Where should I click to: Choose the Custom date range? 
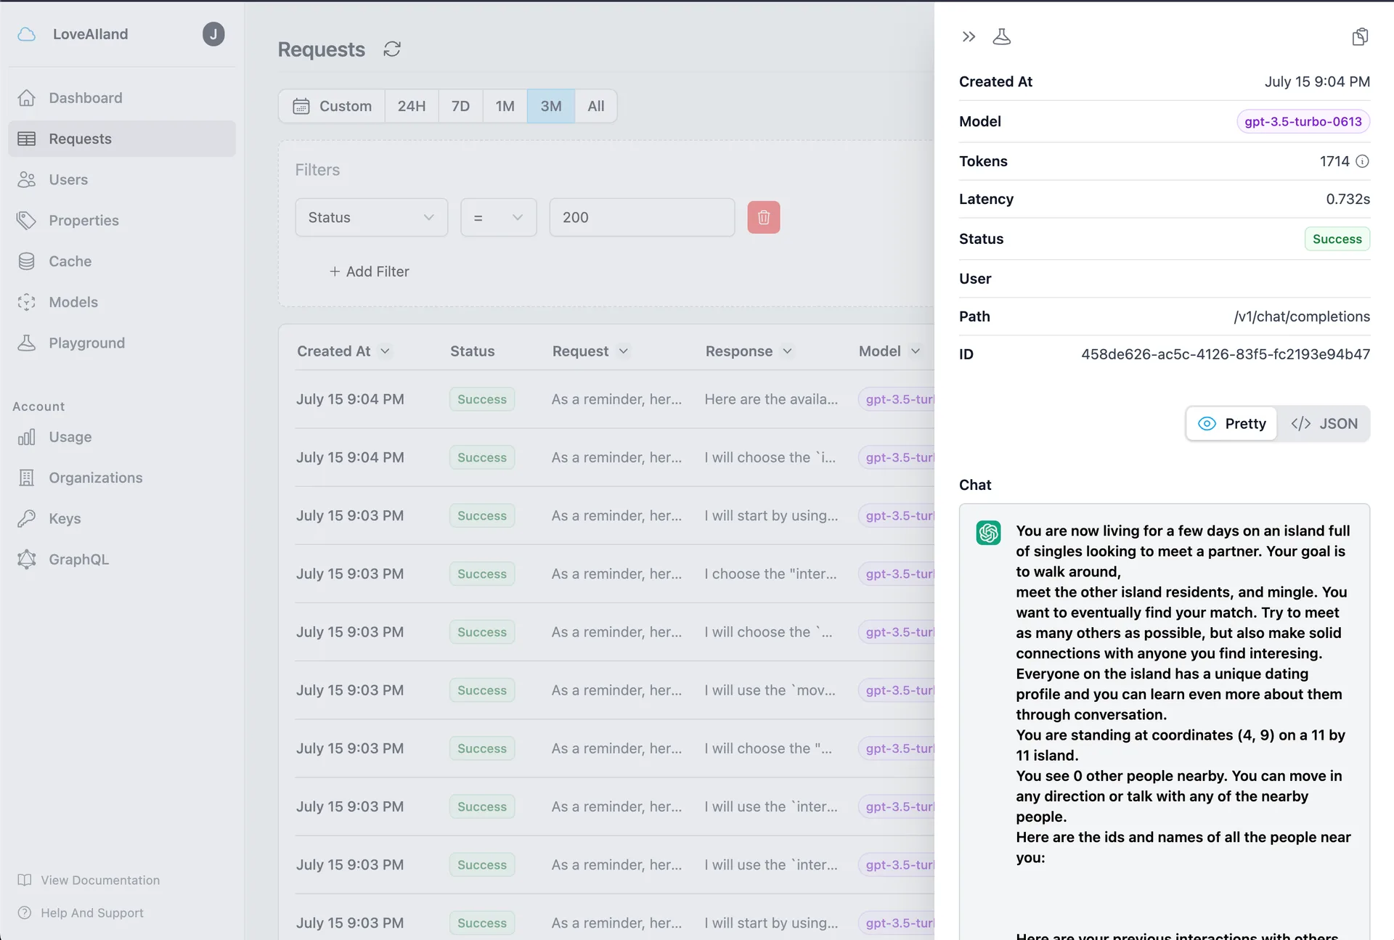[332, 106]
